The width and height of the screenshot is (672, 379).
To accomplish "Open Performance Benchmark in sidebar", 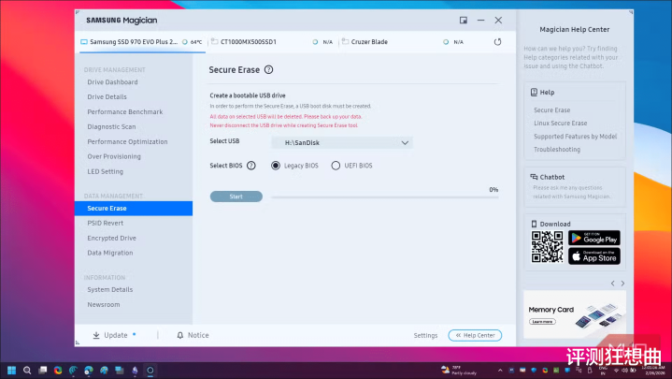I will pos(125,112).
